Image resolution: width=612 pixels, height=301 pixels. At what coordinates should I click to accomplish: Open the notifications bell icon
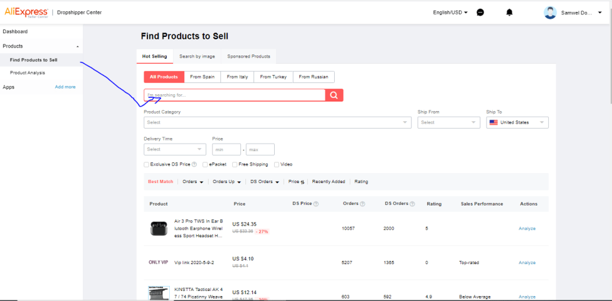pos(510,12)
